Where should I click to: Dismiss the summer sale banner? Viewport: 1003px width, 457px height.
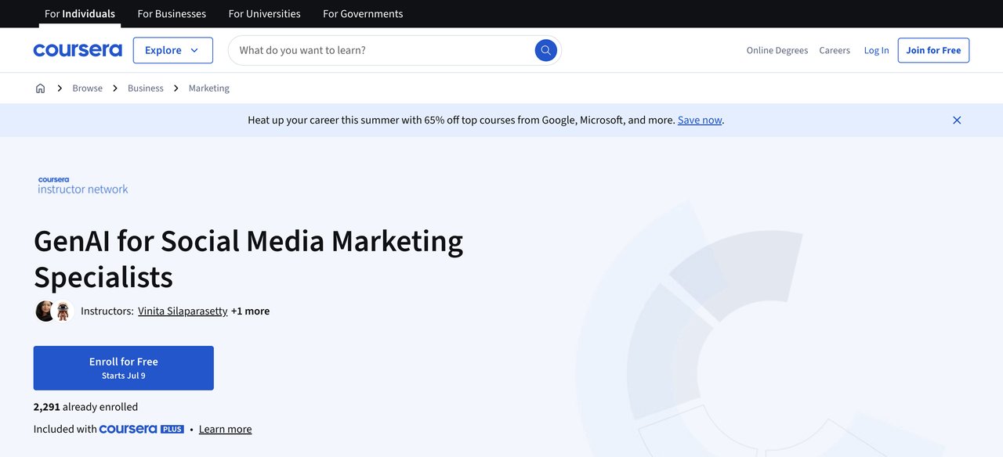point(956,120)
